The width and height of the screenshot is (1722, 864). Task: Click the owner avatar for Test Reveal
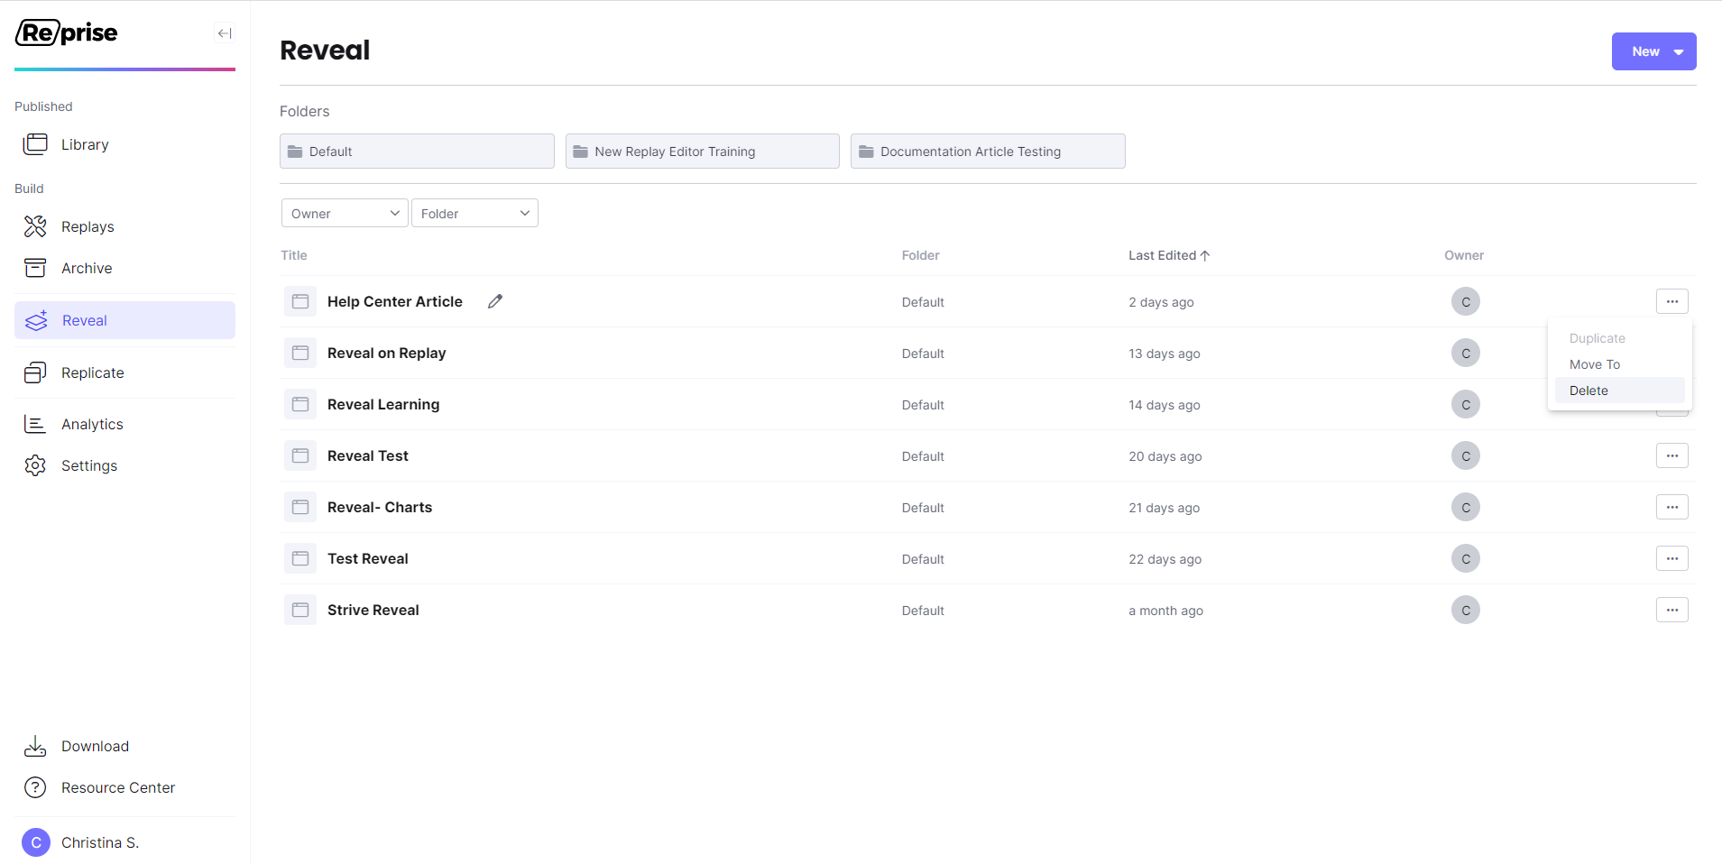[x=1466, y=558]
